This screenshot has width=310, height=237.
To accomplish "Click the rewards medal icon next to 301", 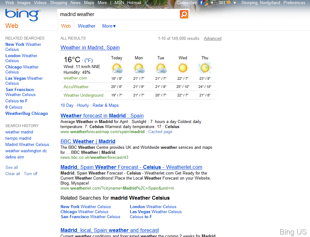I will pyautogui.click(x=229, y=3).
